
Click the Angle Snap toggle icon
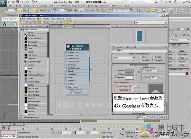[x=93, y=11]
